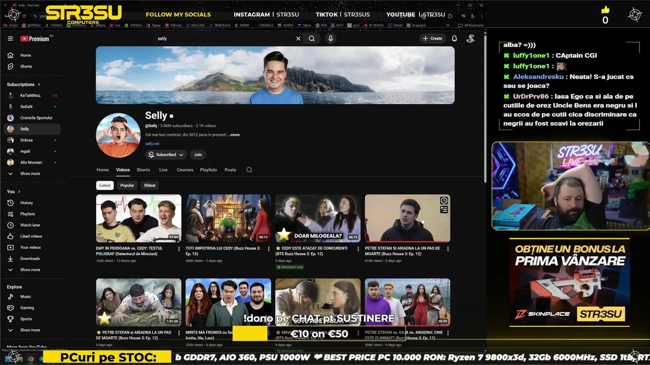Expand Show more under Subscriptions
Viewport: 650px width, 365px height.
pyautogui.click(x=32, y=173)
